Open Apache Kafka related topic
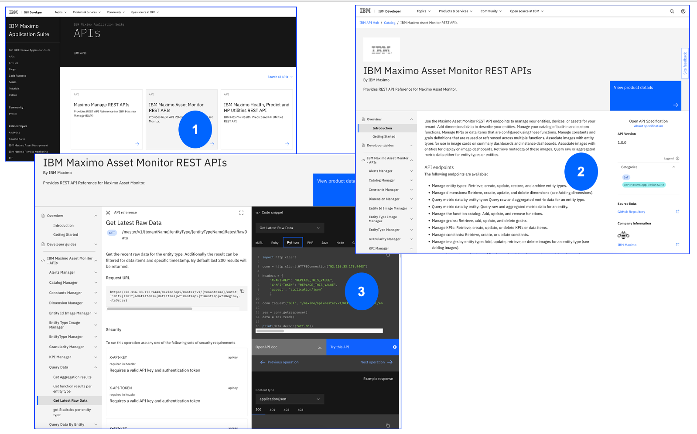Image resolution: width=697 pixels, height=434 pixels. [17, 139]
